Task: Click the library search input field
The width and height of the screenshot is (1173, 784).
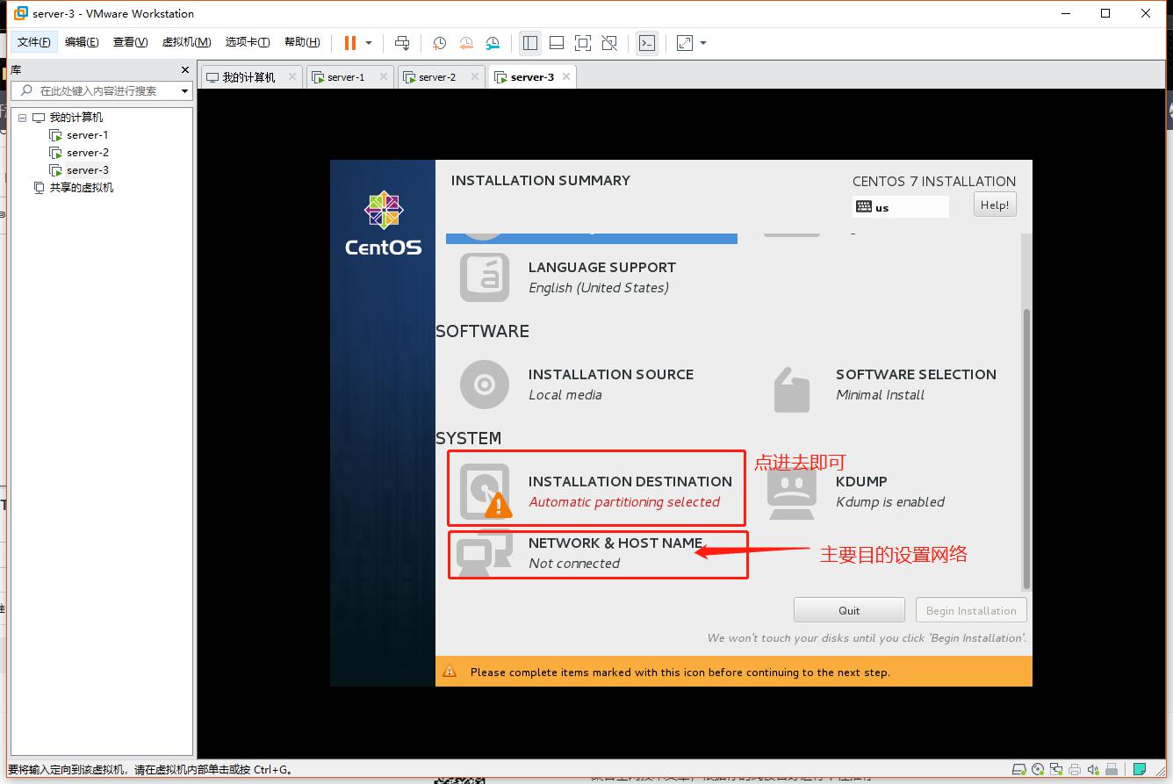Action: coord(97,90)
